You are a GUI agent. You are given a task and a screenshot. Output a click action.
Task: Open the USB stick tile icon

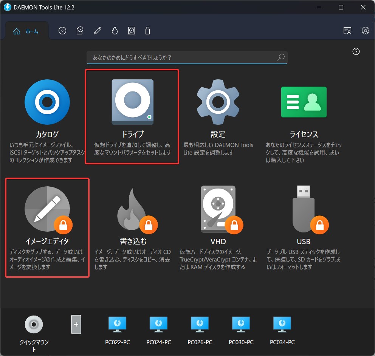pos(310,210)
